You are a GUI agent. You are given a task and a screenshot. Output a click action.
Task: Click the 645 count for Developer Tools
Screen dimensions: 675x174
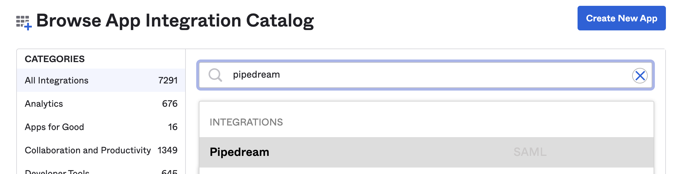(169, 172)
